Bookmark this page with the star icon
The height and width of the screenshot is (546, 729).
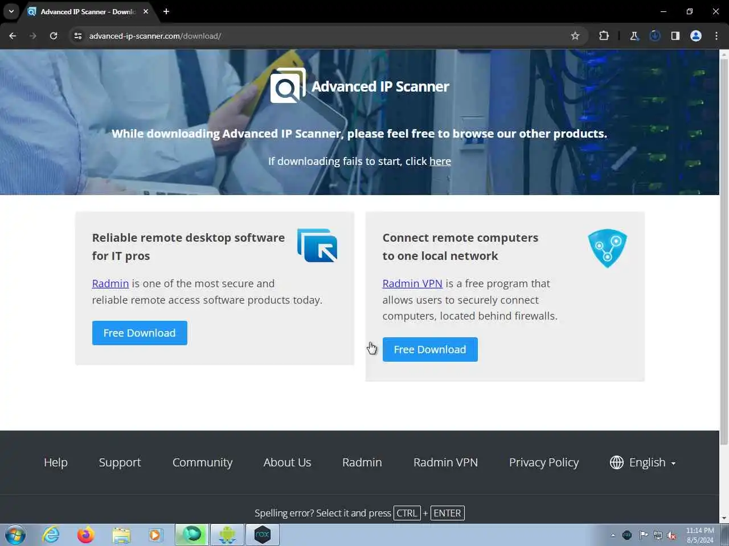(x=575, y=36)
